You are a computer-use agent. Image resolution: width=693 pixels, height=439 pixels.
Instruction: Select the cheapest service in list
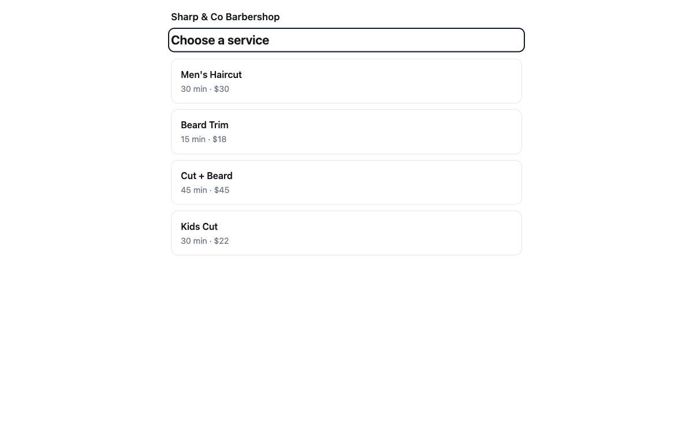[x=346, y=132]
